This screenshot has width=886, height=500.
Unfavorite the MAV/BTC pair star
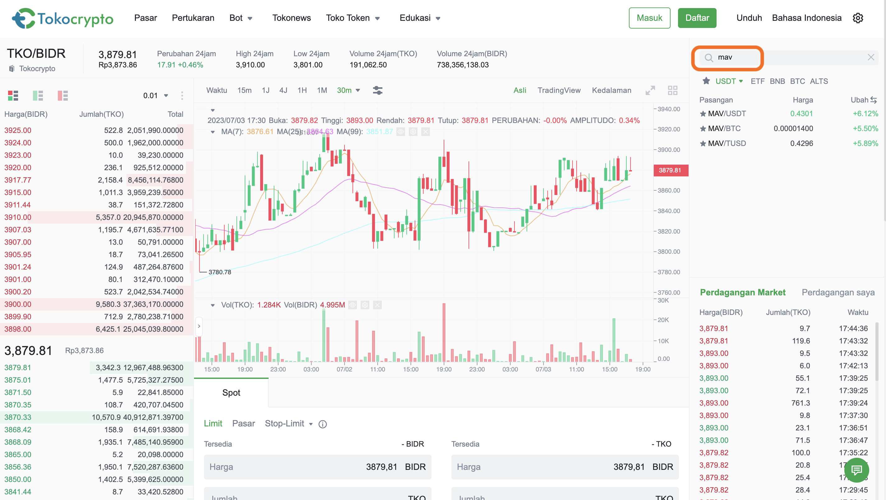click(703, 129)
